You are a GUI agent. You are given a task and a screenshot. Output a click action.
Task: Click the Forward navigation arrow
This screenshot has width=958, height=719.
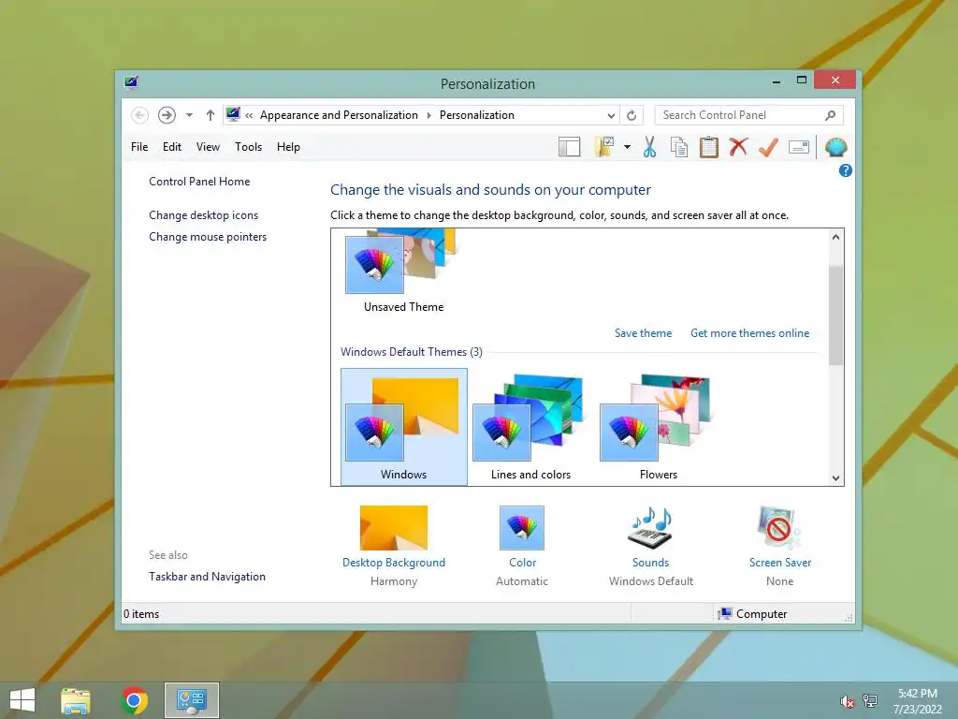pos(167,115)
